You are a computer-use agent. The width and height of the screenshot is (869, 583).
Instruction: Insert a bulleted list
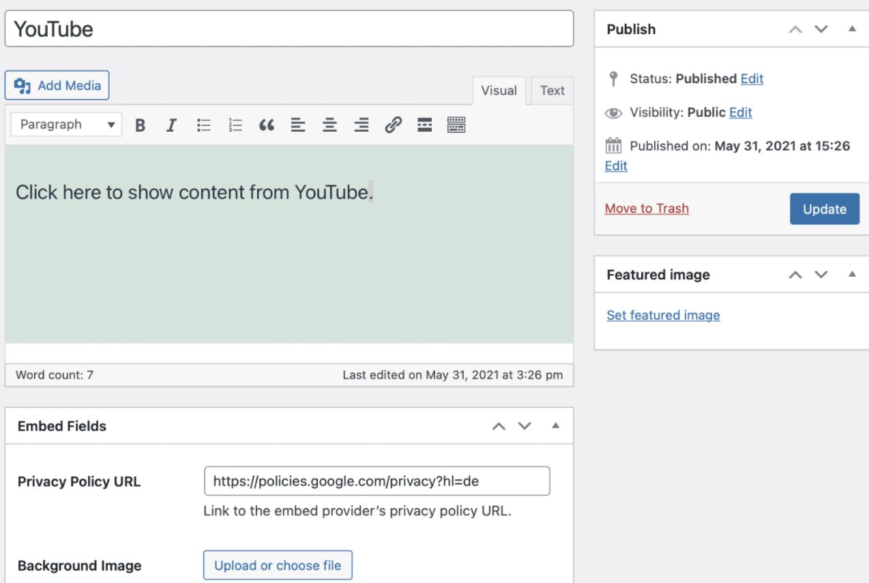pyautogui.click(x=203, y=125)
